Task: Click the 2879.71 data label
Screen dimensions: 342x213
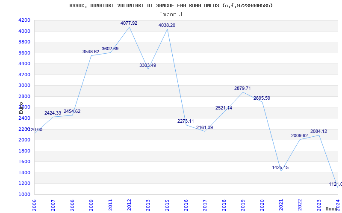Action: pos(242,88)
